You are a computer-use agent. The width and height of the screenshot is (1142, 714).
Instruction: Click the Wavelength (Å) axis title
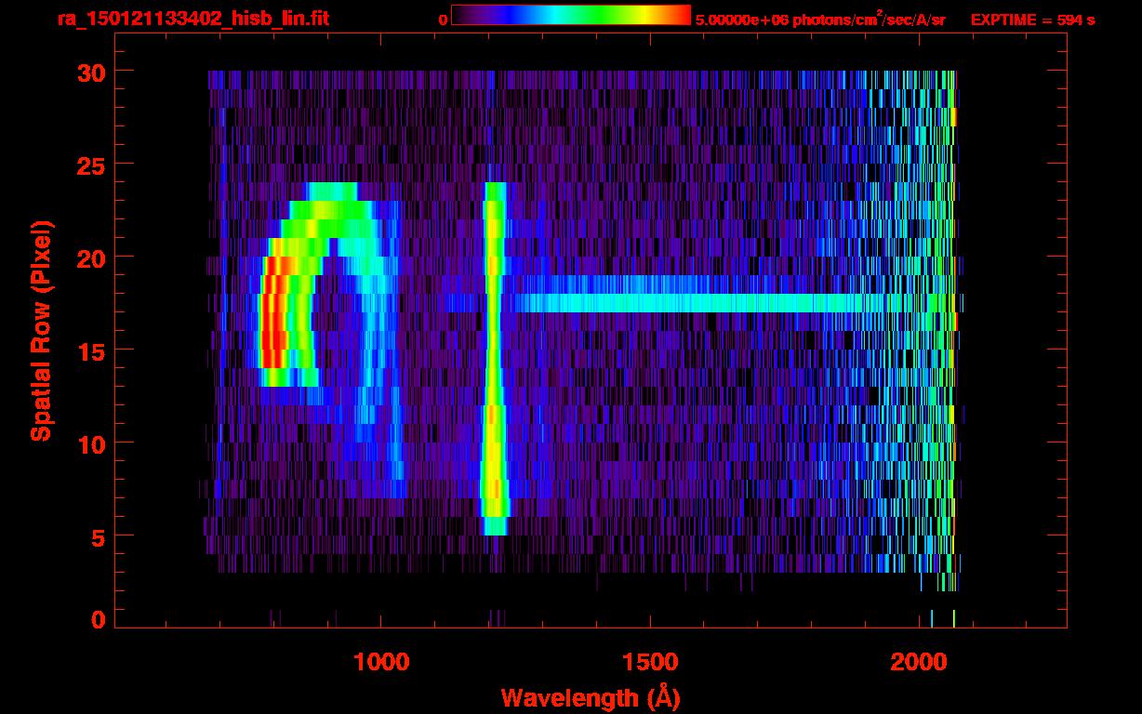pyautogui.click(x=584, y=697)
